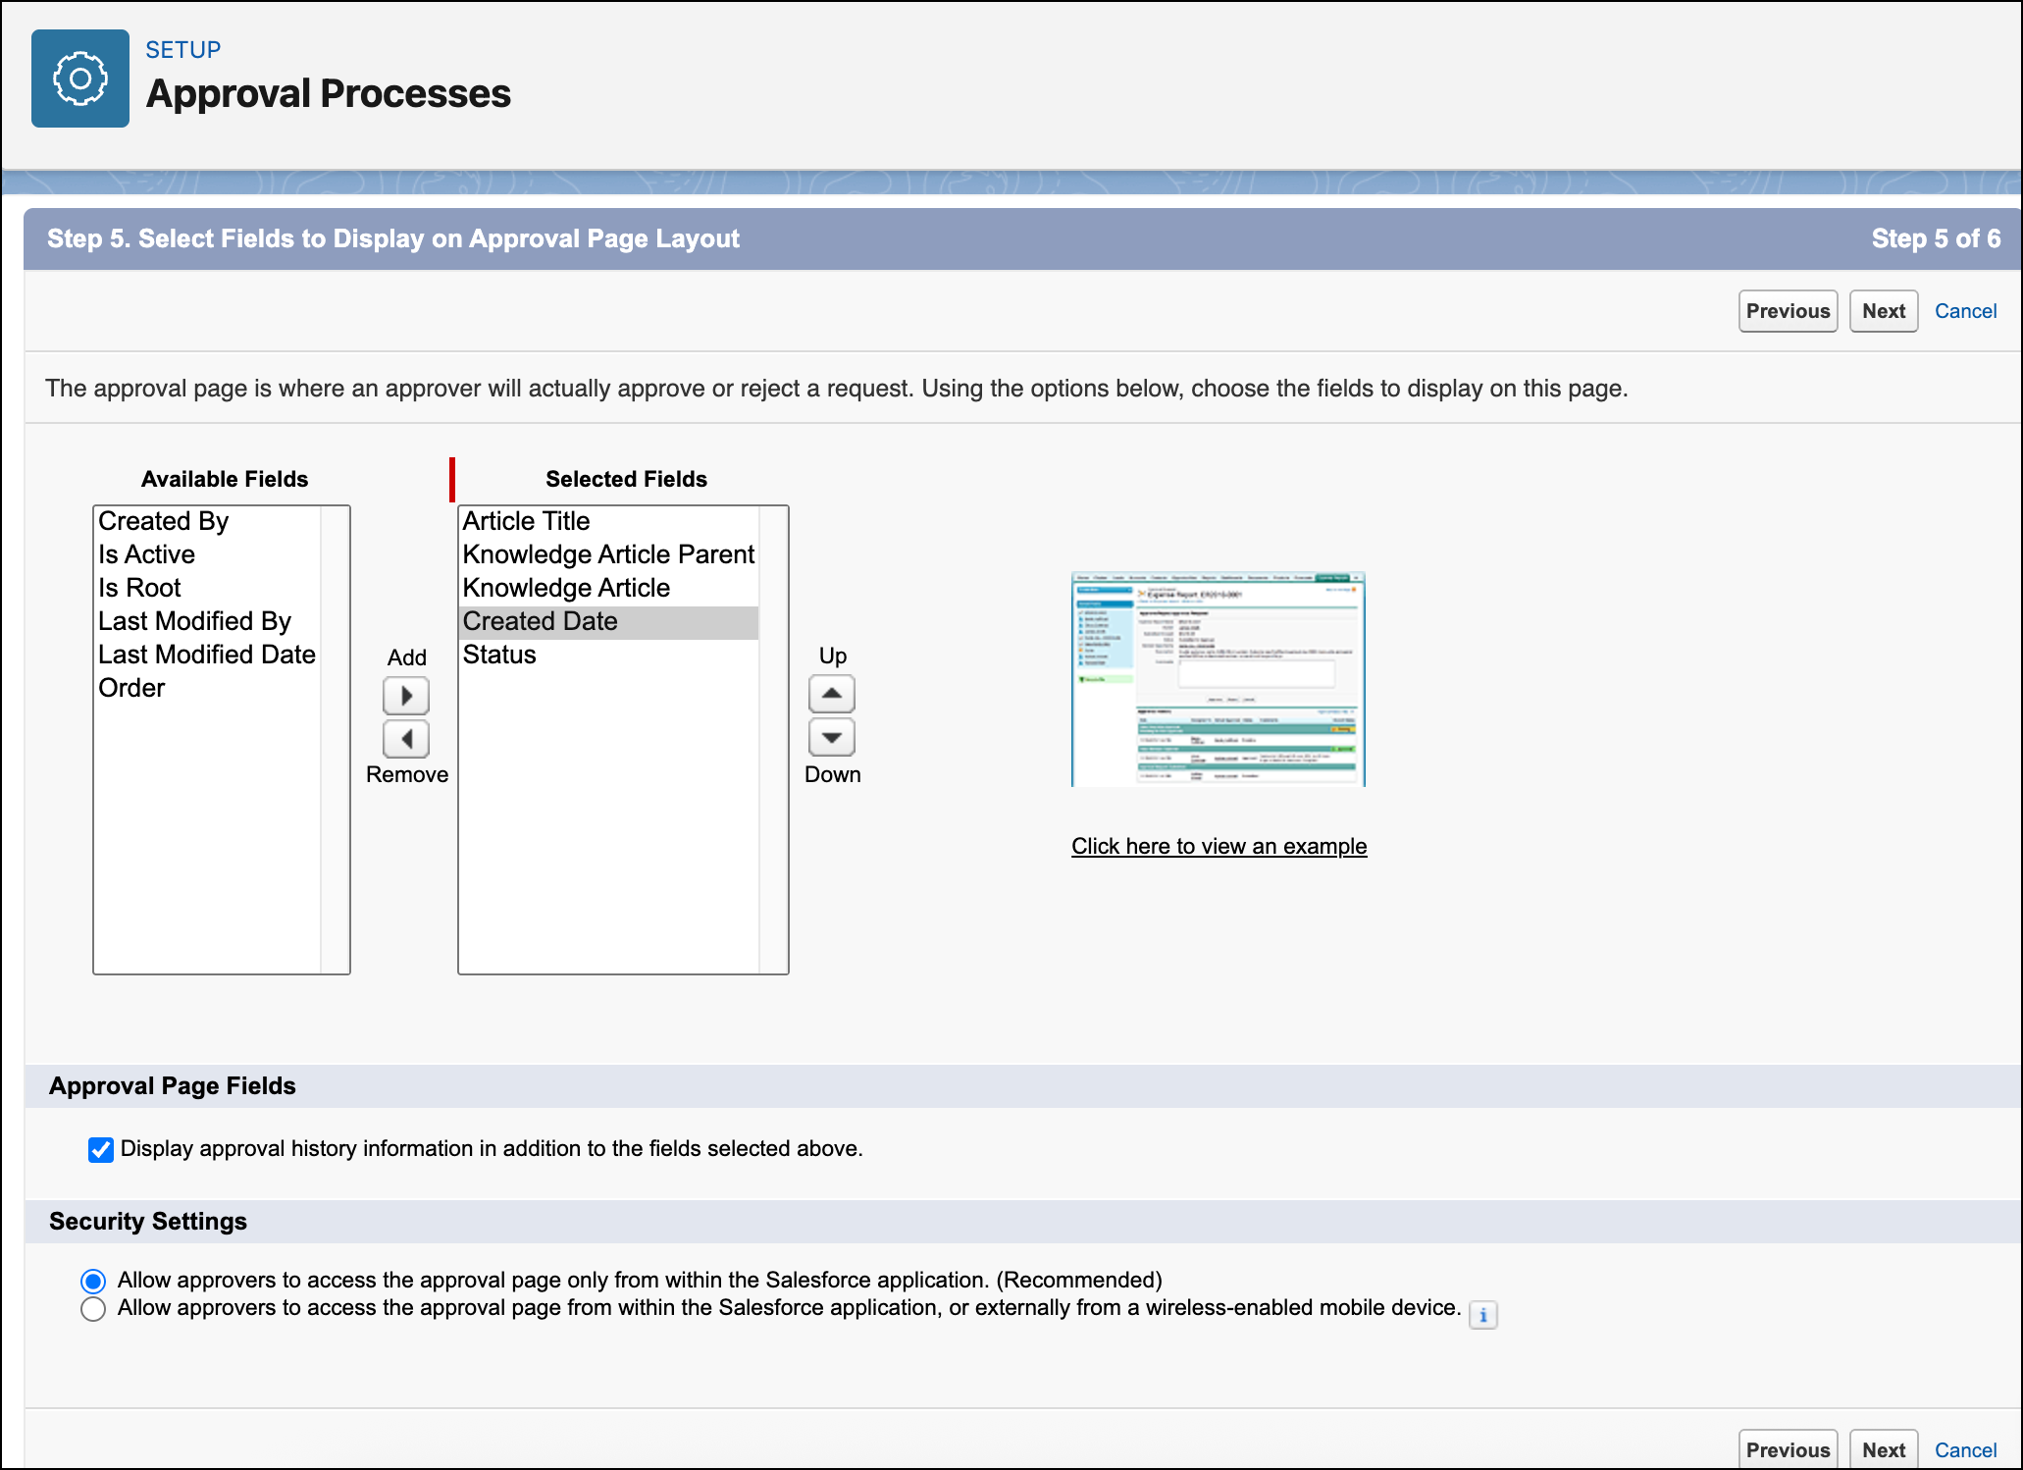Image resolution: width=2023 pixels, height=1470 pixels.
Task: Open the info icon beside mobile access option
Action: pyautogui.click(x=1483, y=1315)
